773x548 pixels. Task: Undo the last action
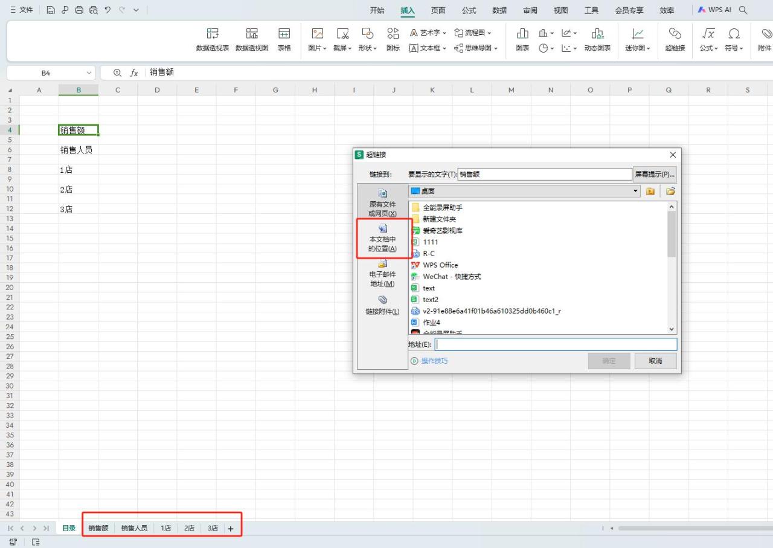[107, 10]
